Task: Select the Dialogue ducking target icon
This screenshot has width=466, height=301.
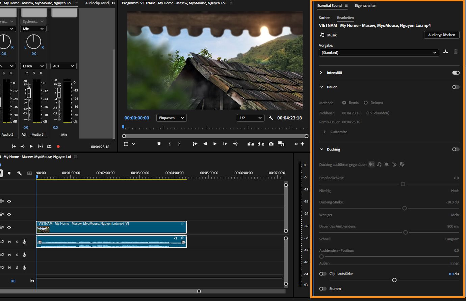Action: pyautogui.click(x=371, y=164)
